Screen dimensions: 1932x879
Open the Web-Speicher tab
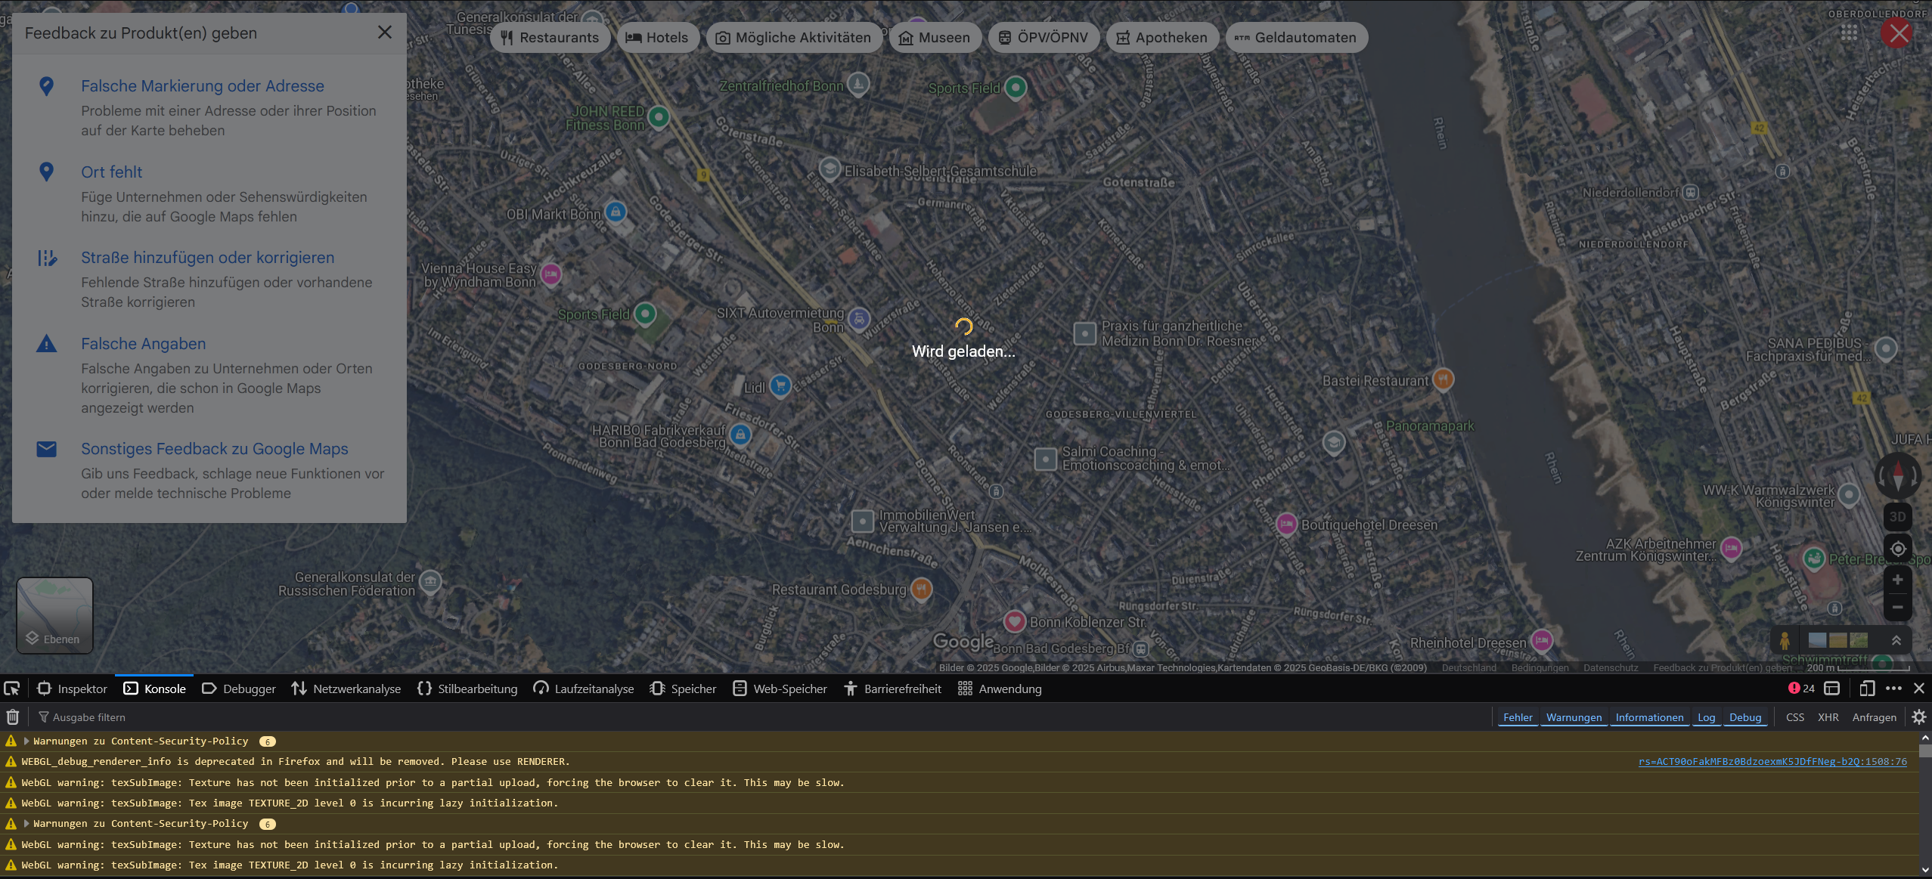pos(780,689)
